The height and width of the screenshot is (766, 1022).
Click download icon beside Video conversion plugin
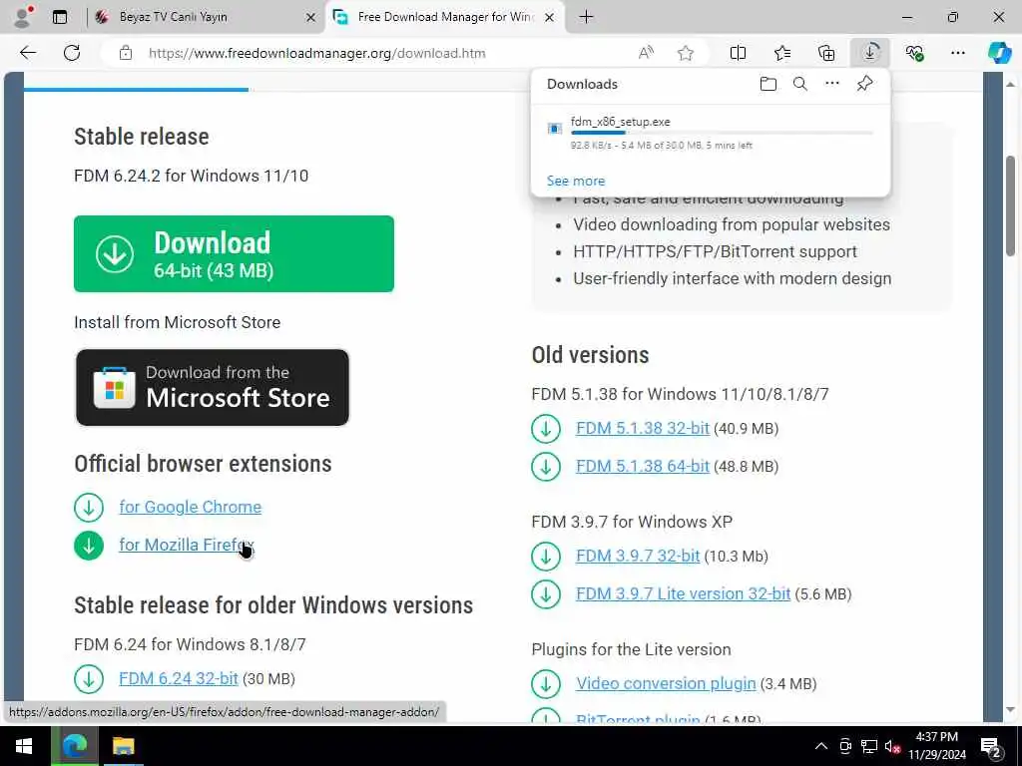click(546, 684)
